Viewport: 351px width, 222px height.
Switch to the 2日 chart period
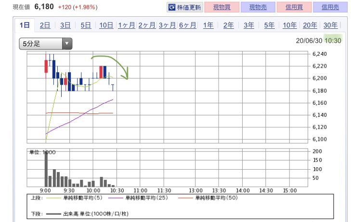point(45,25)
